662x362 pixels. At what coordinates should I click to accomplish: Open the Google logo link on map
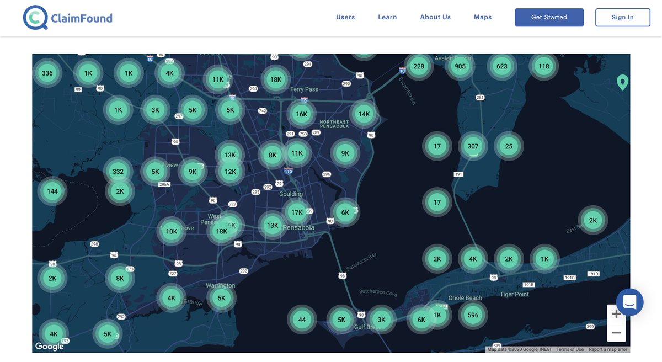tap(50, 347)
